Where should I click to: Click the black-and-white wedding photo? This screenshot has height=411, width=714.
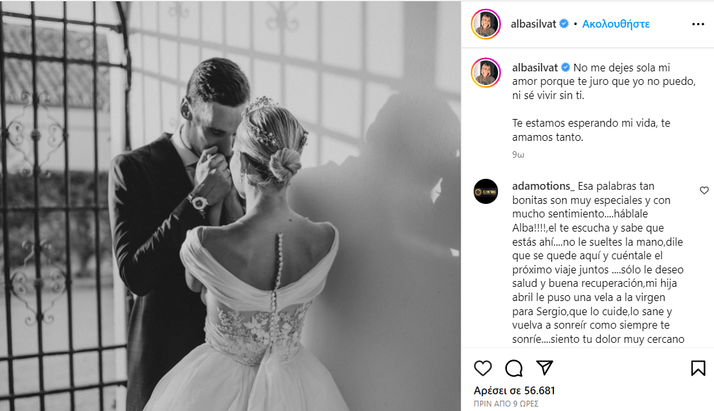231,206
